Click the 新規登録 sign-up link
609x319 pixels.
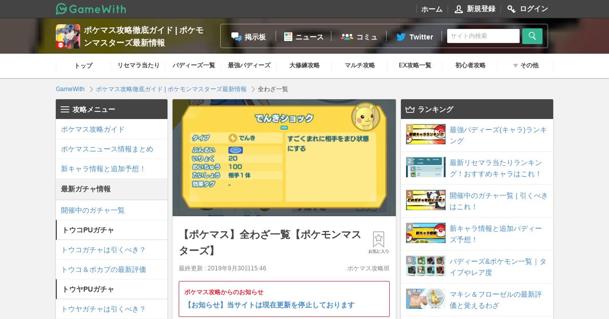point(475,9)
